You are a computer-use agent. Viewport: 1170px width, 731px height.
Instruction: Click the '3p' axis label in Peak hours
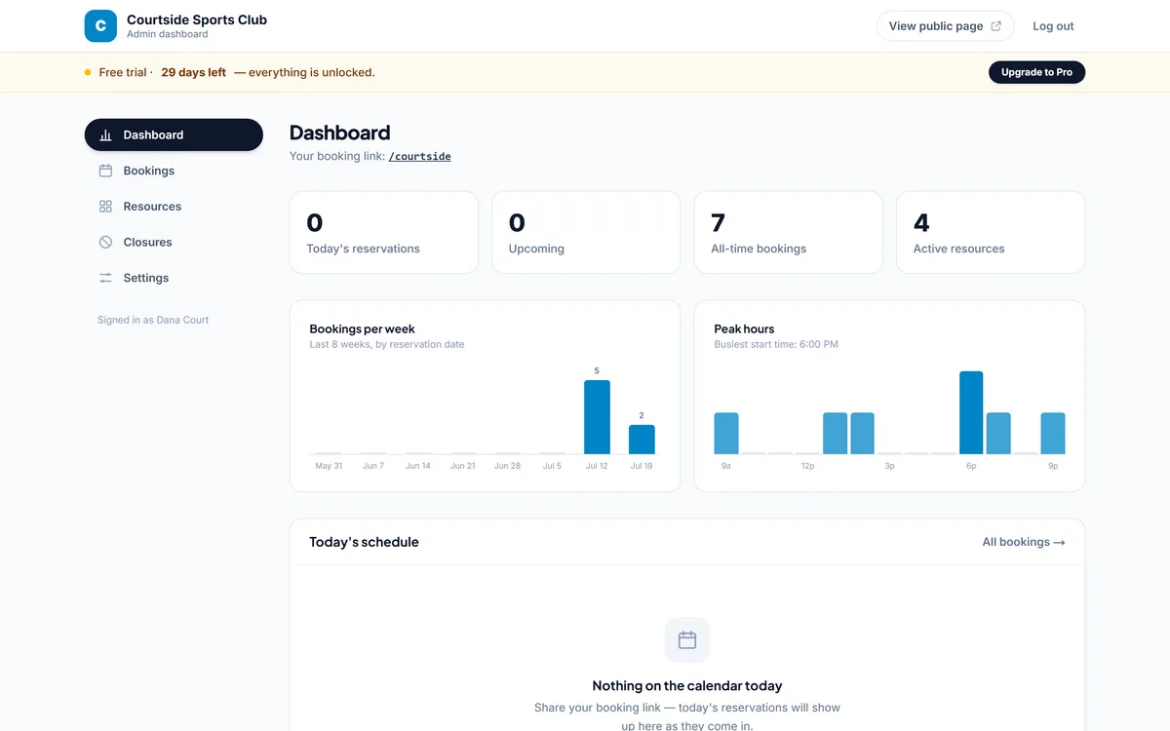click(x=889, y=466)
